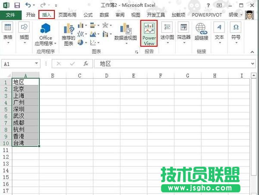The height and width of the screenshot is (195, 259).
Task: Click 推荐的图表 (Recommended Charts)
Action: point(68,35)
